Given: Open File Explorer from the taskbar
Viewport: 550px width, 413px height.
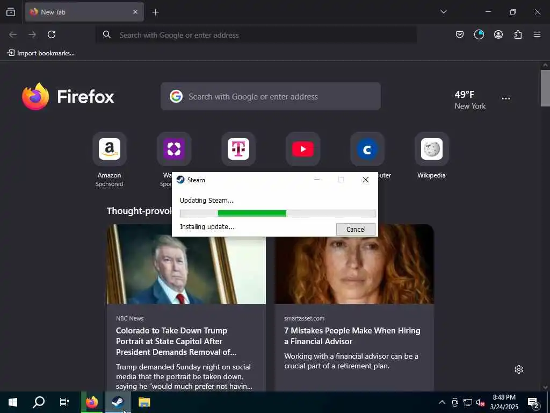Looking at the screenshot, I should tap(144, 402).
